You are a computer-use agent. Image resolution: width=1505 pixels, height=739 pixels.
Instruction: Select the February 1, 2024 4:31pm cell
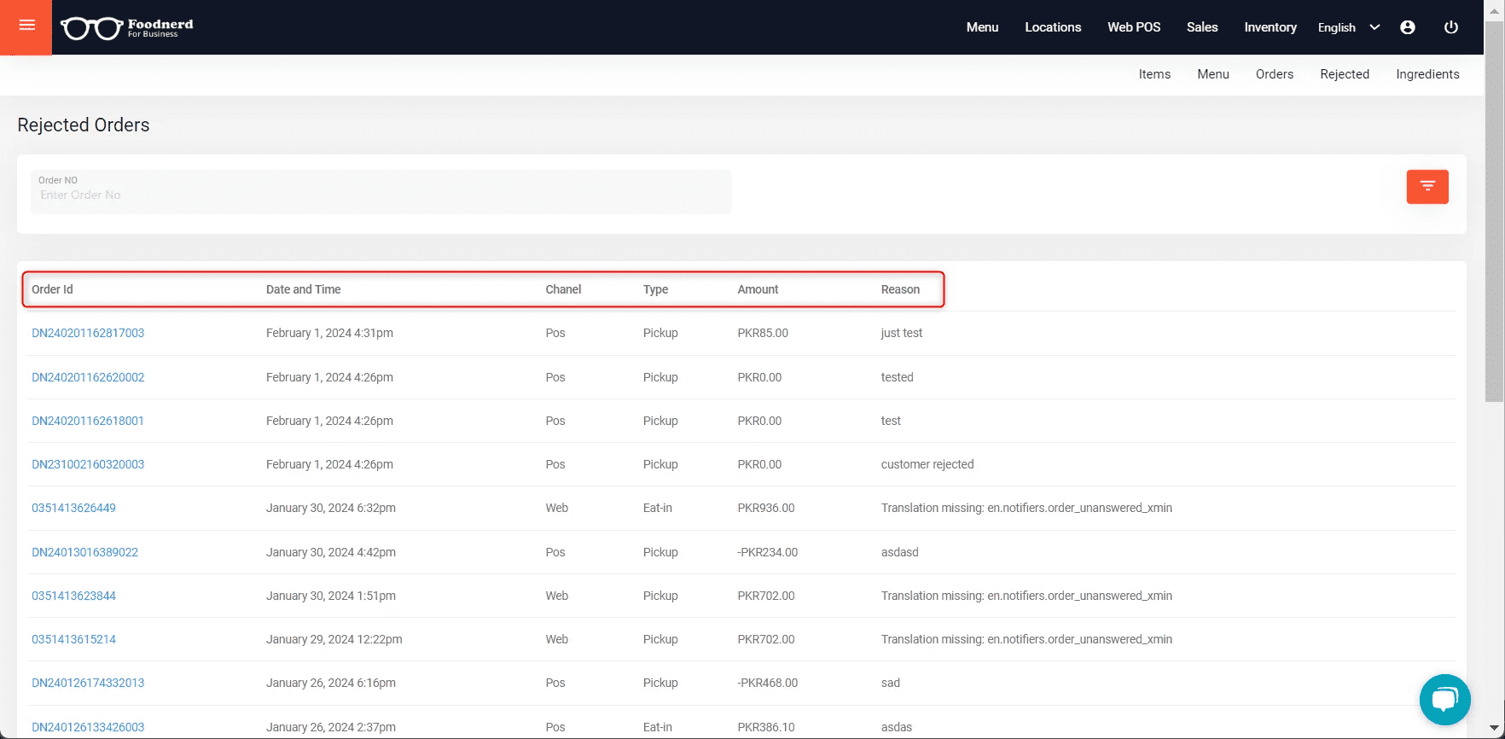pos(329,333)
